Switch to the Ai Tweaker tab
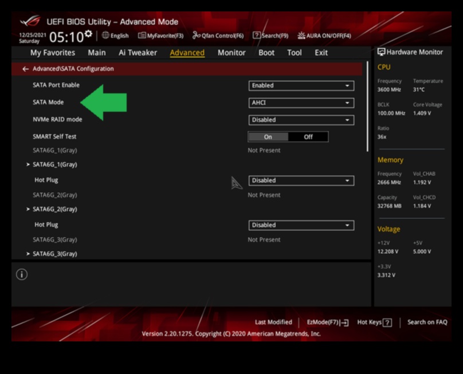Screen dimensions: 463x374 click(x=138, y=53)
